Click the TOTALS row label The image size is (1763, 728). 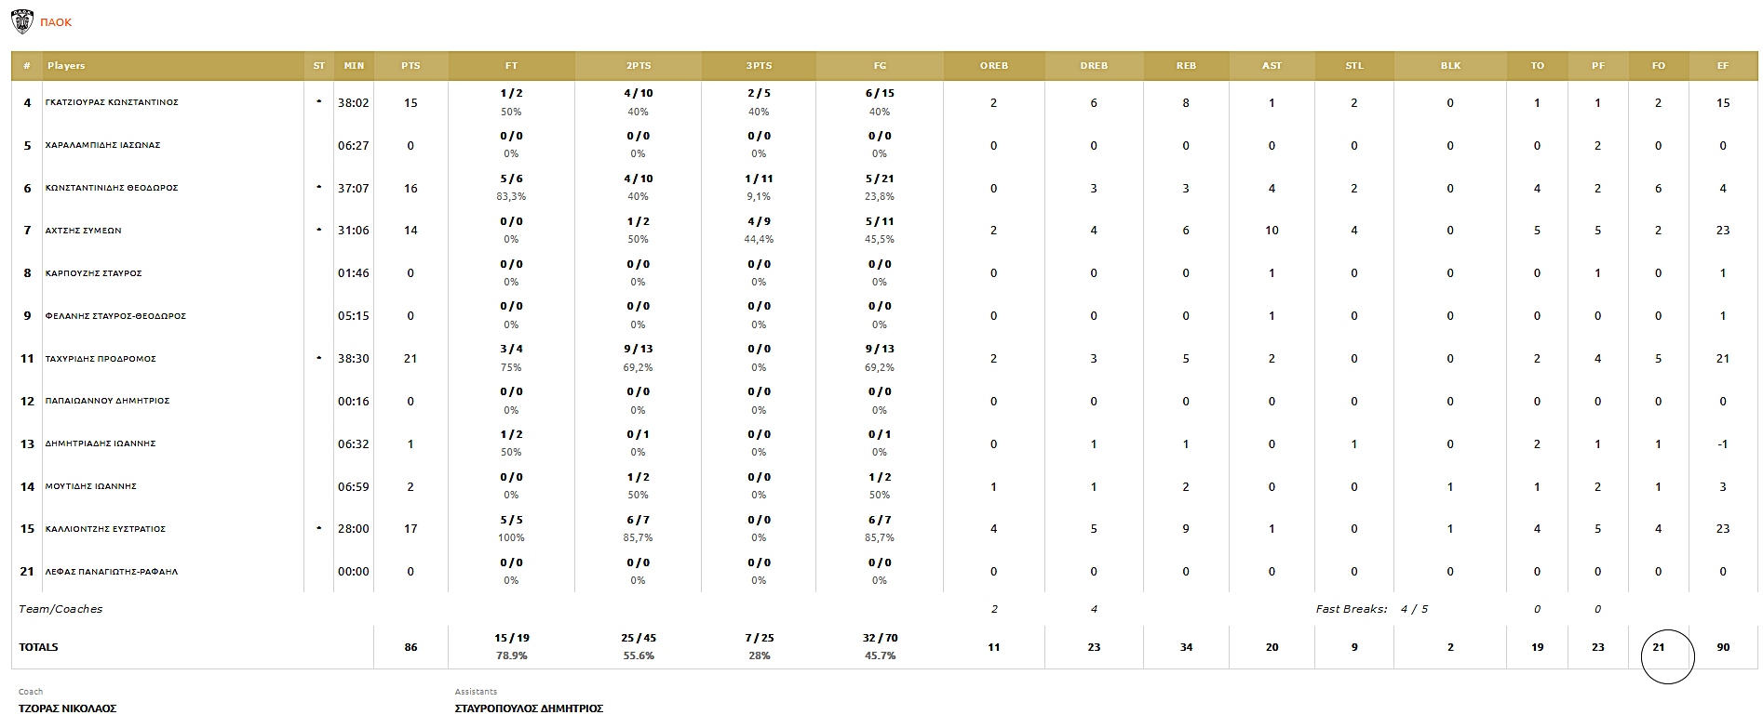click(x=38, y=647)
